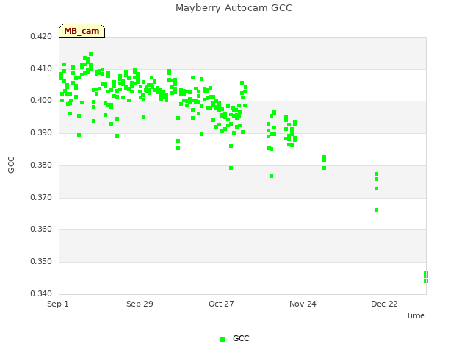The height and width of the screenshot is (353, 470).
Task: Click the Dec 22 axis label
Action: [384, 304]
